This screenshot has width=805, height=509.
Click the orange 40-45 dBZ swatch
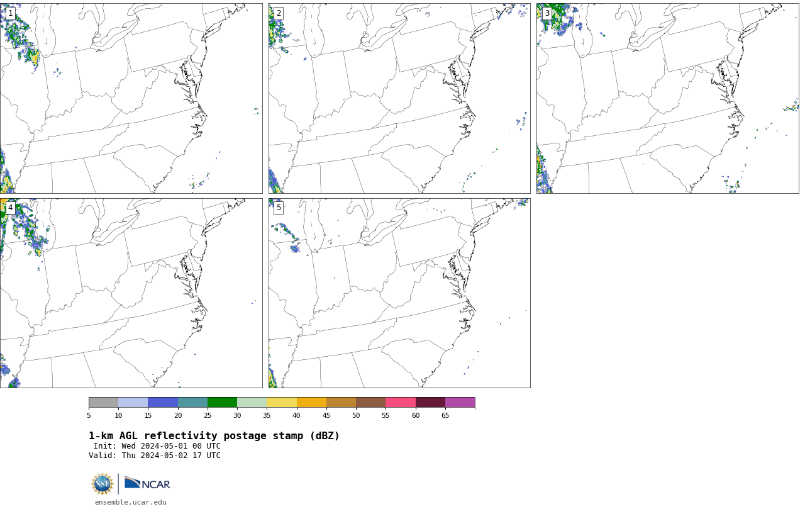pos(311,403)
